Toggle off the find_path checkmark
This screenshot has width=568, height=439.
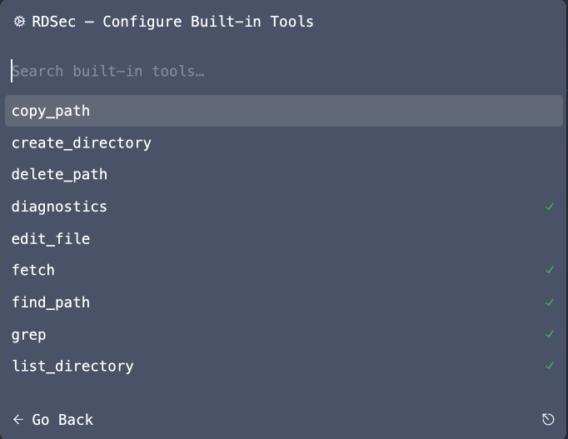click(550, 302)
